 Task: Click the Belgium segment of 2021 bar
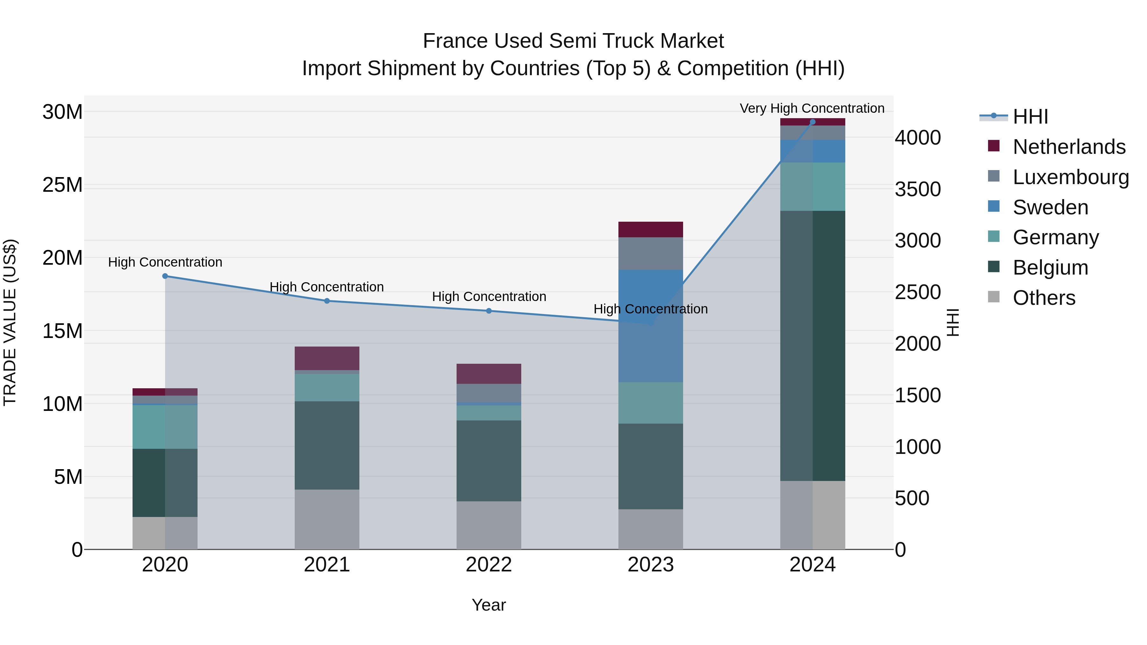point(327,446)
